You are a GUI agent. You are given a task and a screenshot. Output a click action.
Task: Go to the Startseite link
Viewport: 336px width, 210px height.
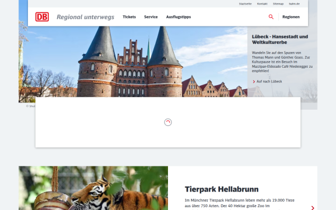245,4
